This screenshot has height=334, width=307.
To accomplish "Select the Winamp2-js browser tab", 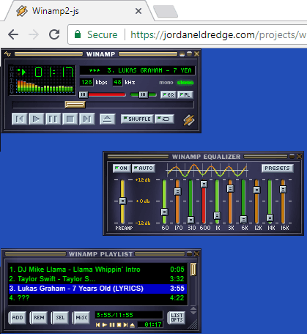I will click(78, 11).
